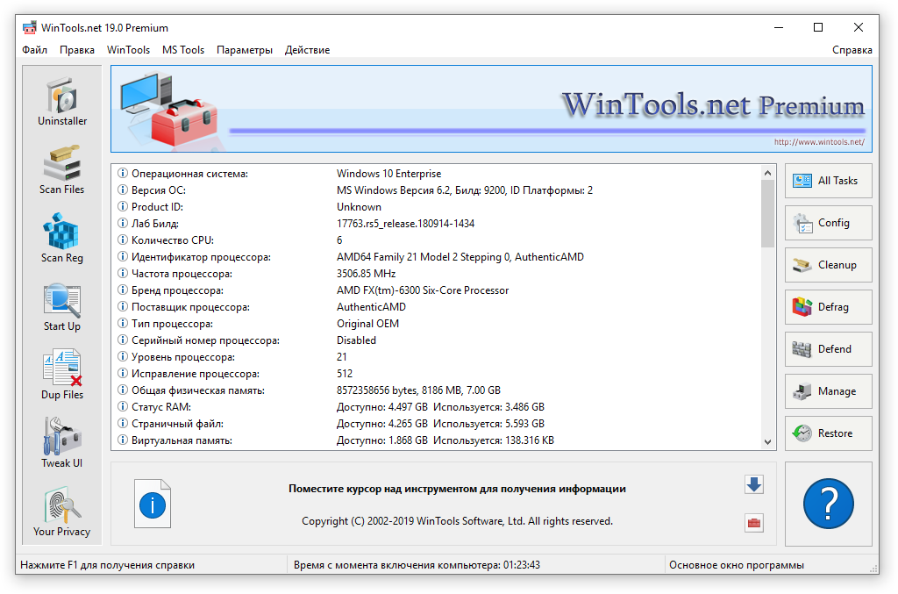This screenshot has height=594, width=898.
Task: Click the WinTools.net app icon in title bar
Action: [x=29, y=27]
